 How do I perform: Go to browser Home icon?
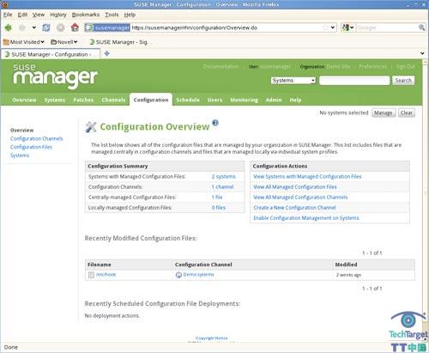(75, 27)
